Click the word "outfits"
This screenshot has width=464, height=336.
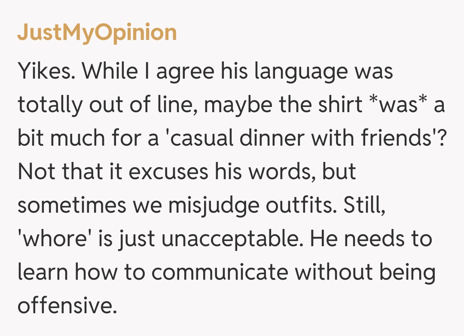pyautogui.click(x=300, y=205)
